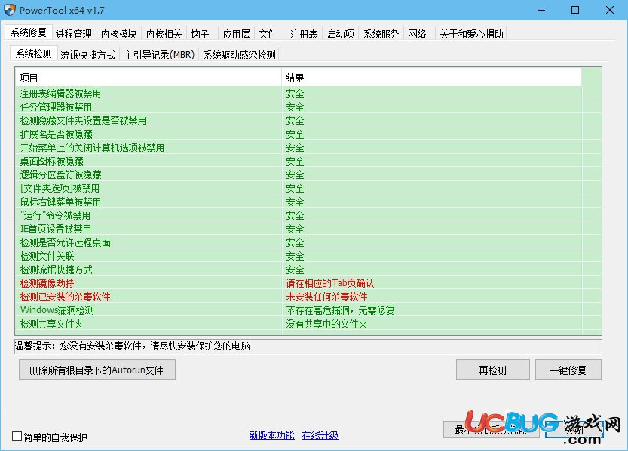Select the 扩展名是否被隐藏 row

pos(299,134)
